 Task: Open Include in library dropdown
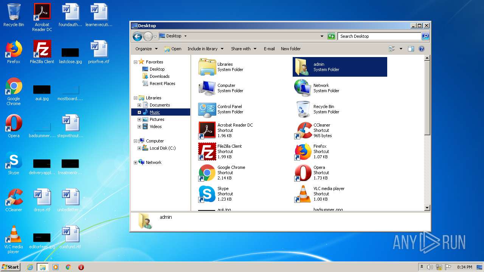click(x=205, y=49)
